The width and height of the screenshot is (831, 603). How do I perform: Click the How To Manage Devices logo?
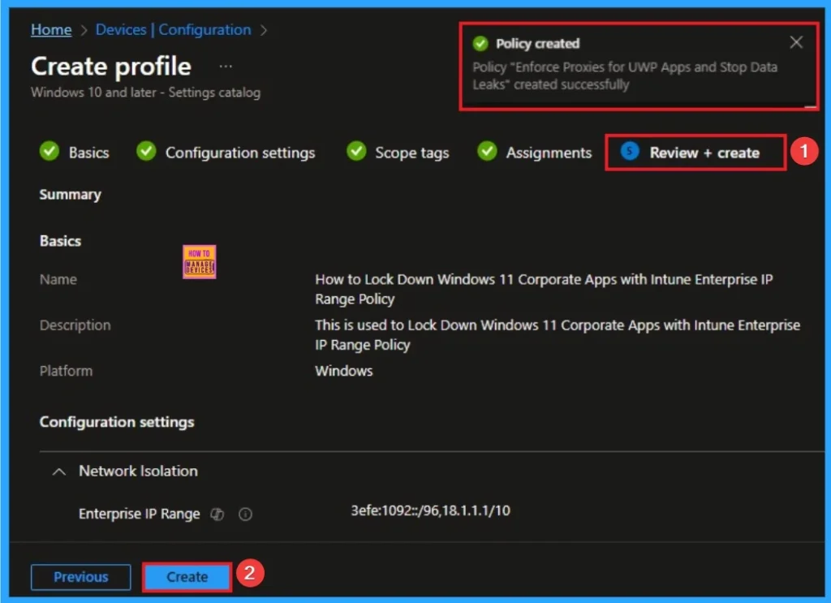coord(200,261)
